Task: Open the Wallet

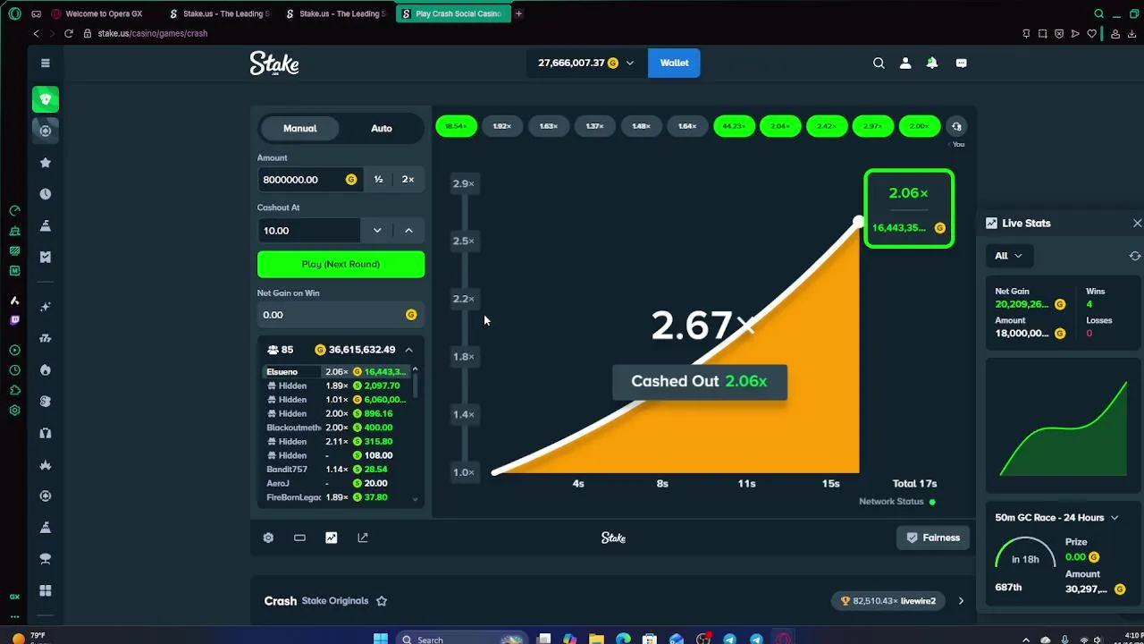Action: [674, 63]
